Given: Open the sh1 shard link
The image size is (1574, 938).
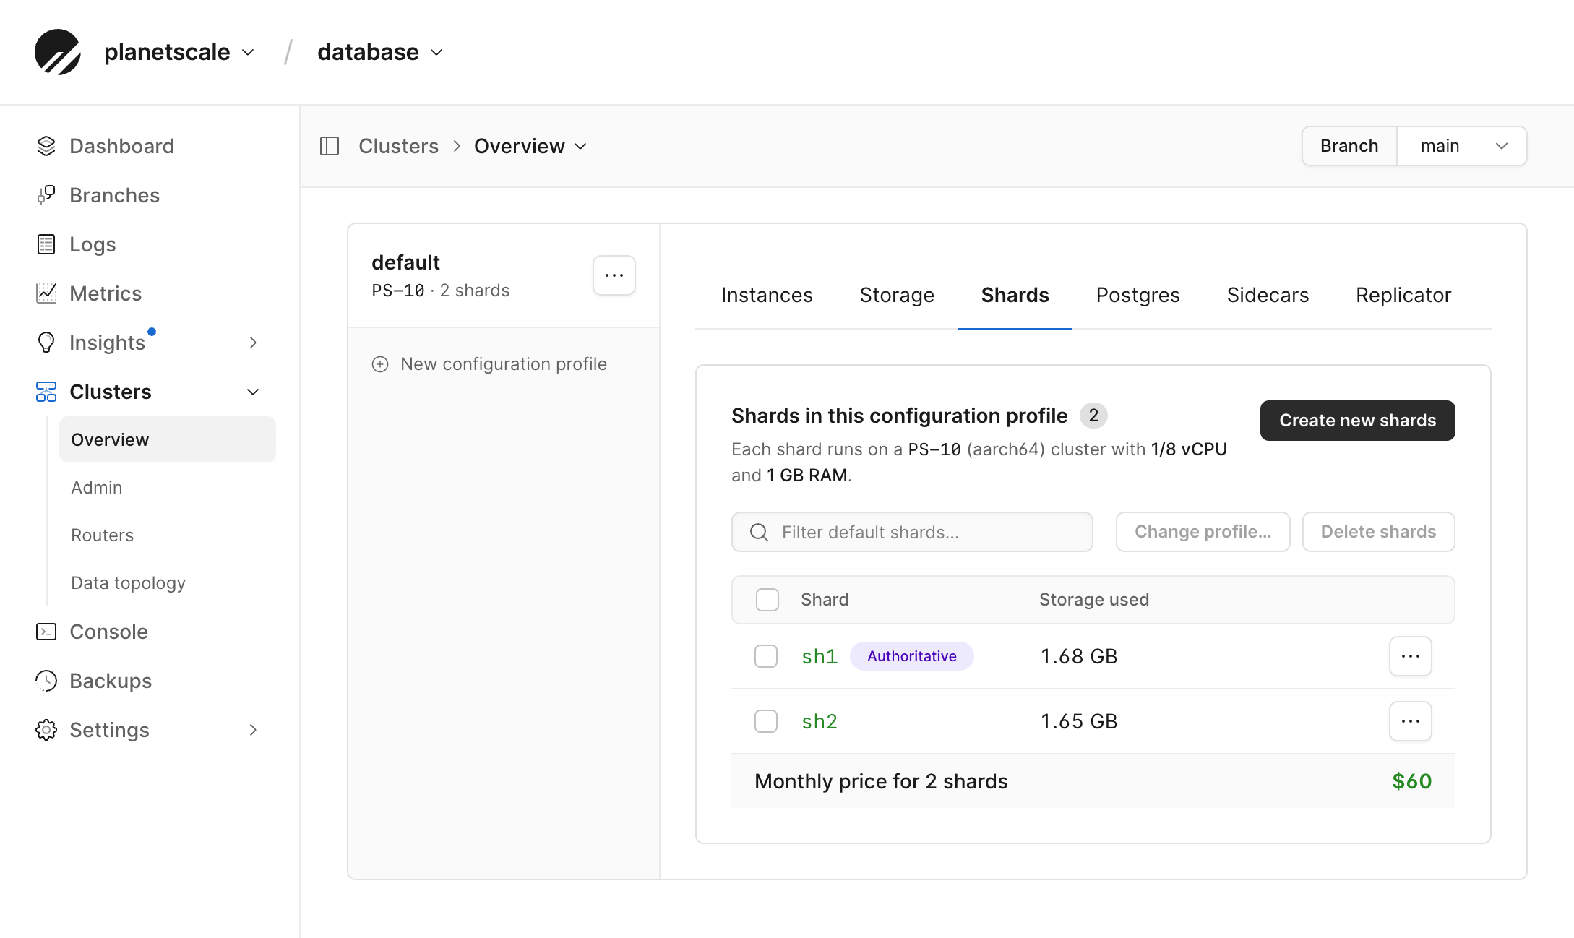Looking at the screenshot, I should point(820,656).
